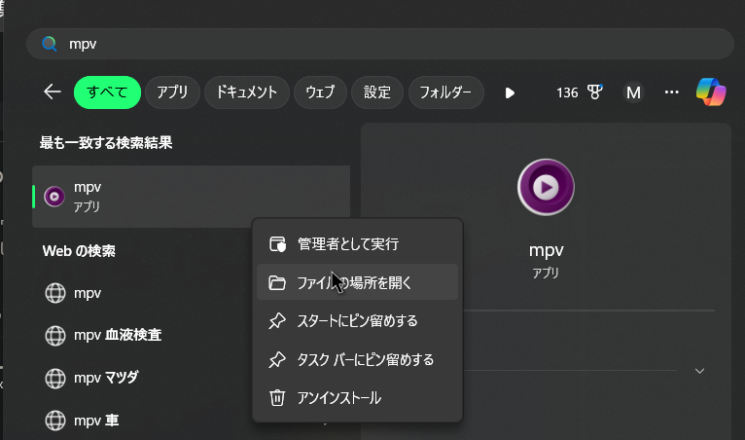Expand the chevron in the preview pane
The height and width of the screenshot is (440, 745).
click(699, 371)
